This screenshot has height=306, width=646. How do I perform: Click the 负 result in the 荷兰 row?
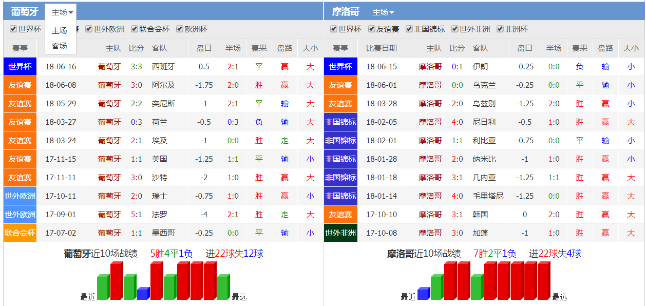259,122
